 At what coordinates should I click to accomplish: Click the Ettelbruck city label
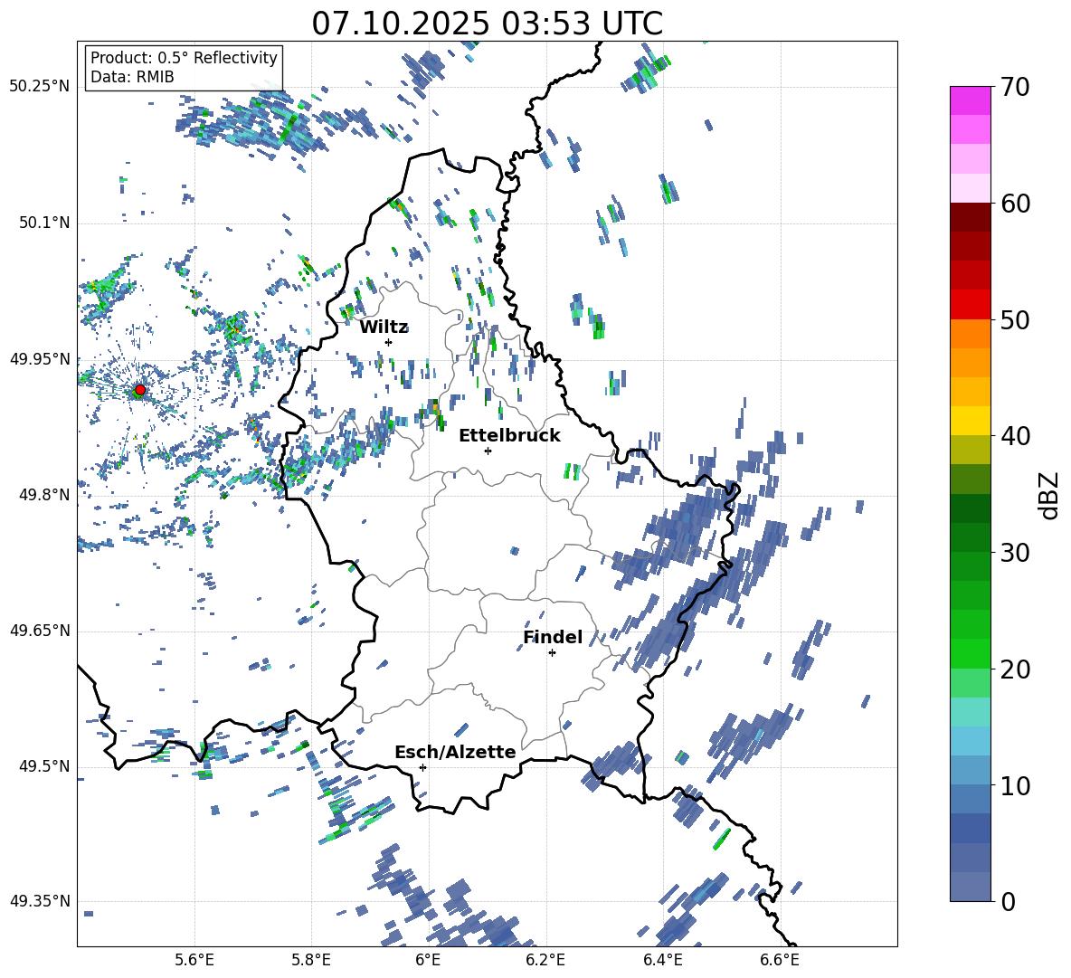pyautogui.click(x=509, y=436)
